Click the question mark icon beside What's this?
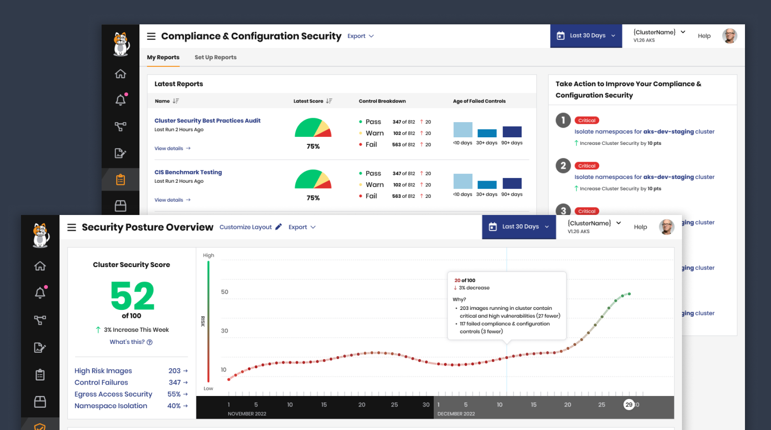 click(149, 342)
